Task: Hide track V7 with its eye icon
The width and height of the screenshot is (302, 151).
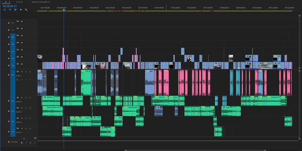Action: click(x=22, y=21)
